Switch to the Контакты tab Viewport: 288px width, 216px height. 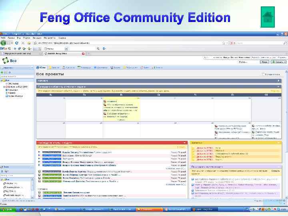click(x=68, y=68)
